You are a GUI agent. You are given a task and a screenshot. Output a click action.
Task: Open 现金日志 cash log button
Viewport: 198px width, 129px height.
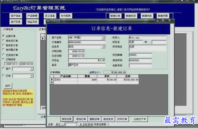(x=32, y=22)
